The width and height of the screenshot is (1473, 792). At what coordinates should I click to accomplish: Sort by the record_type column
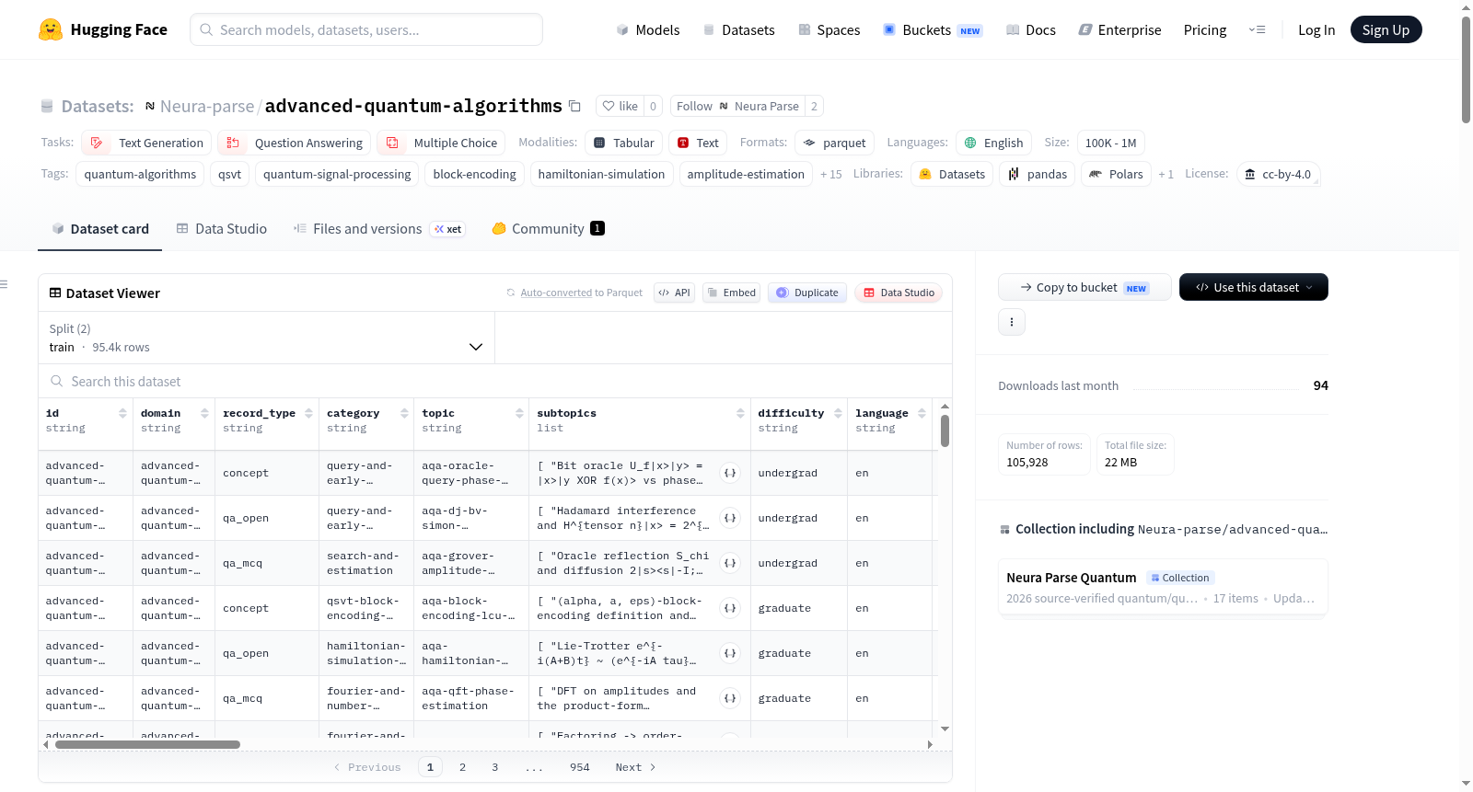pos(308,414)
